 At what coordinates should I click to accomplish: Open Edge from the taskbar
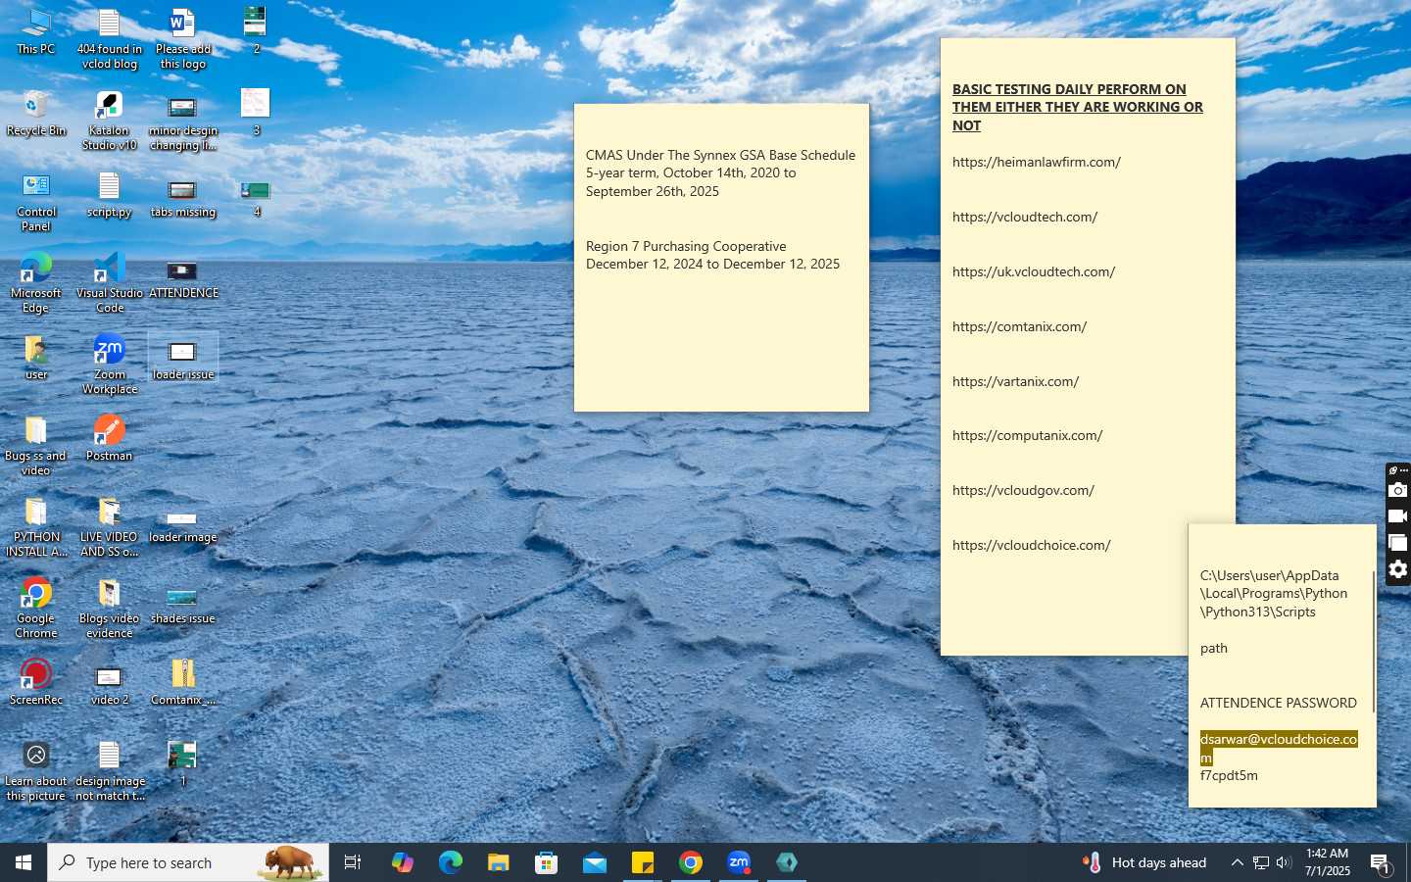(x=451, y=862)
